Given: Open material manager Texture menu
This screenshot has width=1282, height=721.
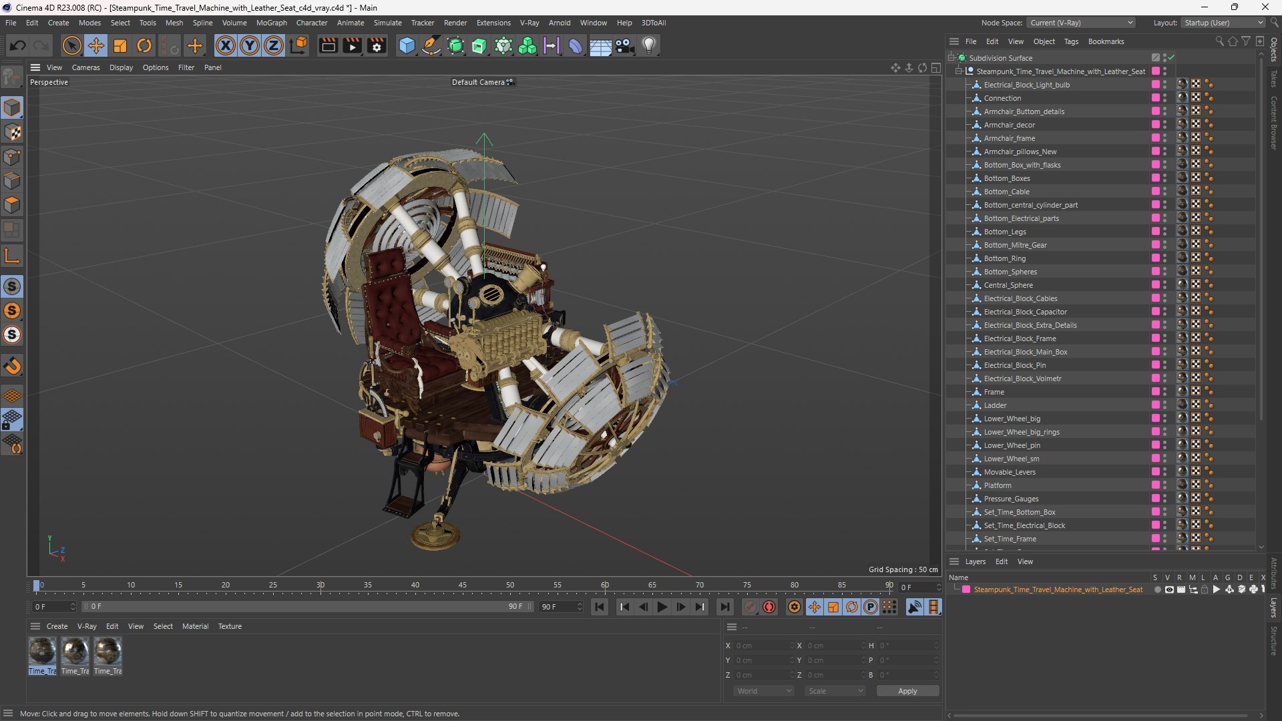Looking at the screenshot, I should click(230, 626).
